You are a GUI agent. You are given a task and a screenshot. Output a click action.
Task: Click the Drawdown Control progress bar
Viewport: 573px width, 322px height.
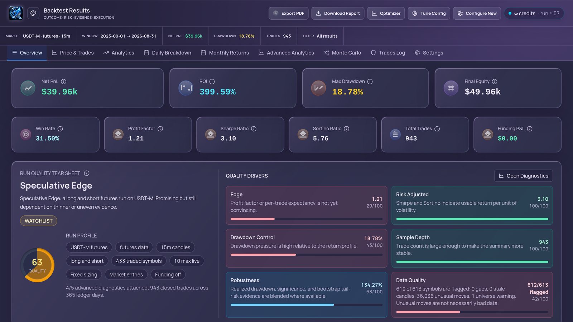307,255
